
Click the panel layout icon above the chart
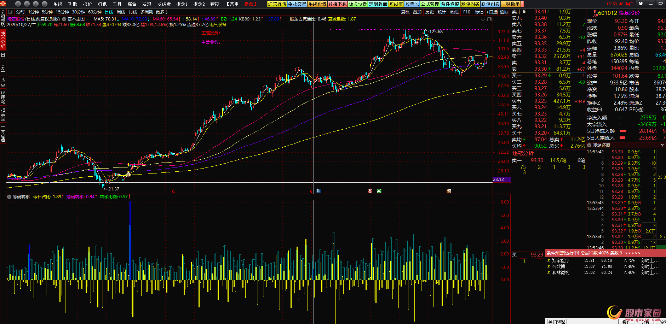point(489,19)
